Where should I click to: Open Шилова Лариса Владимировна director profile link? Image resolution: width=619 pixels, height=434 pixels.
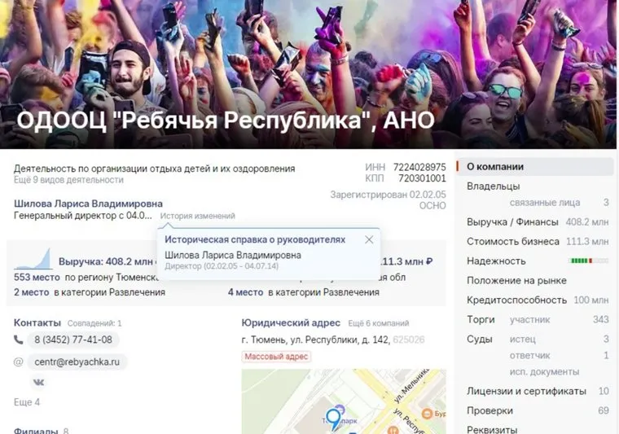(89, 204)
